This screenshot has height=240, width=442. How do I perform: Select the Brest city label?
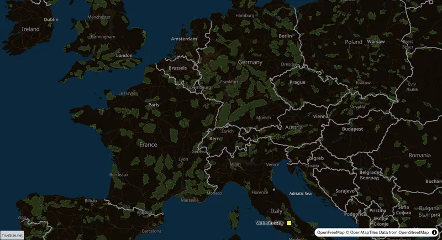point(408,44)
